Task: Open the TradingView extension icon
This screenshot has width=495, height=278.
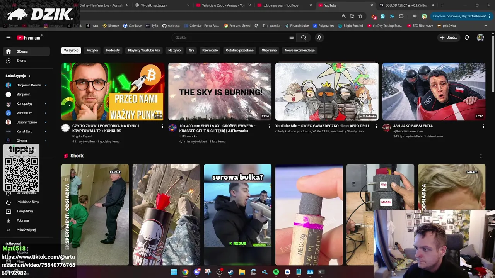Action: tap(392, 16)
